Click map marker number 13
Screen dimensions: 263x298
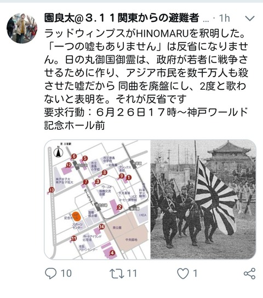(x=52, y=190)
